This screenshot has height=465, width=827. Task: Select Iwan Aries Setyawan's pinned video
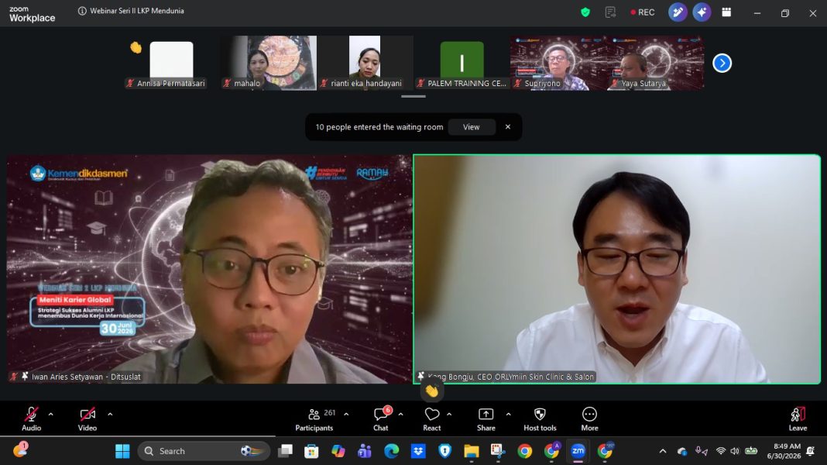click(209, 269)
